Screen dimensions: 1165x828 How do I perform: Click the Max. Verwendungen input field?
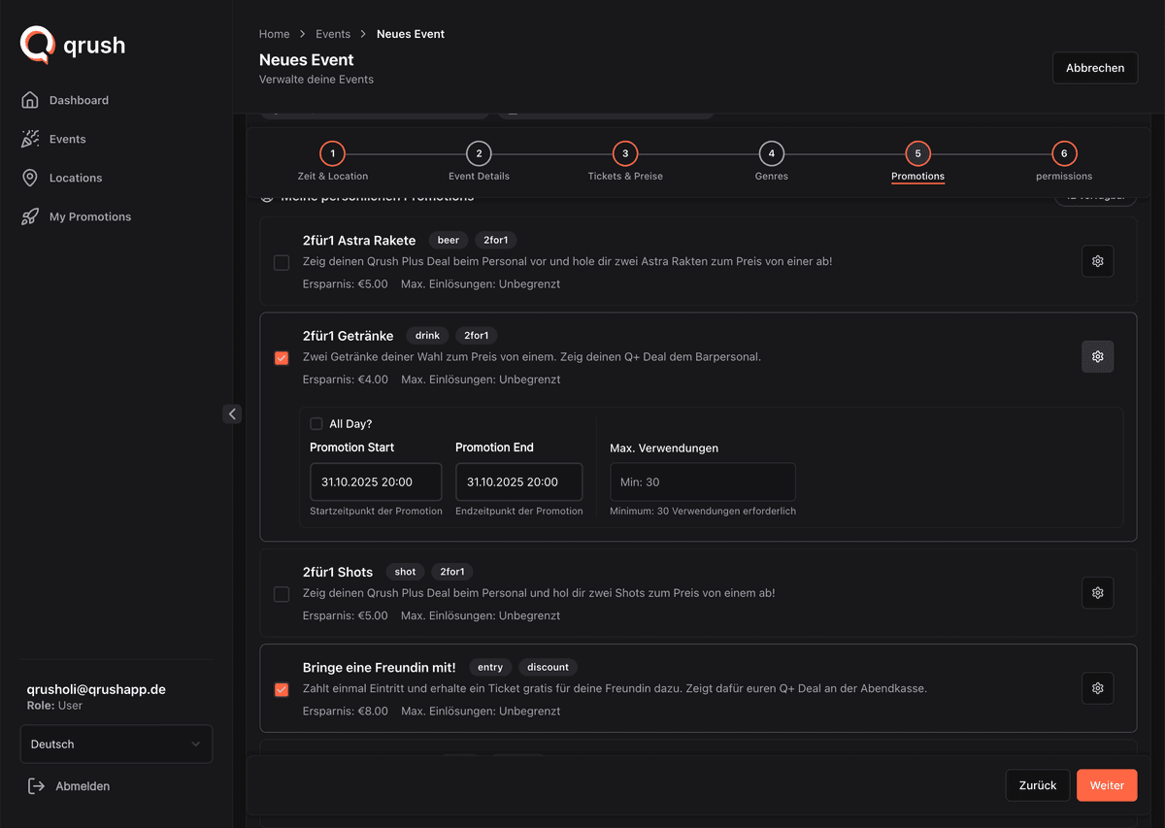point(703,481)
